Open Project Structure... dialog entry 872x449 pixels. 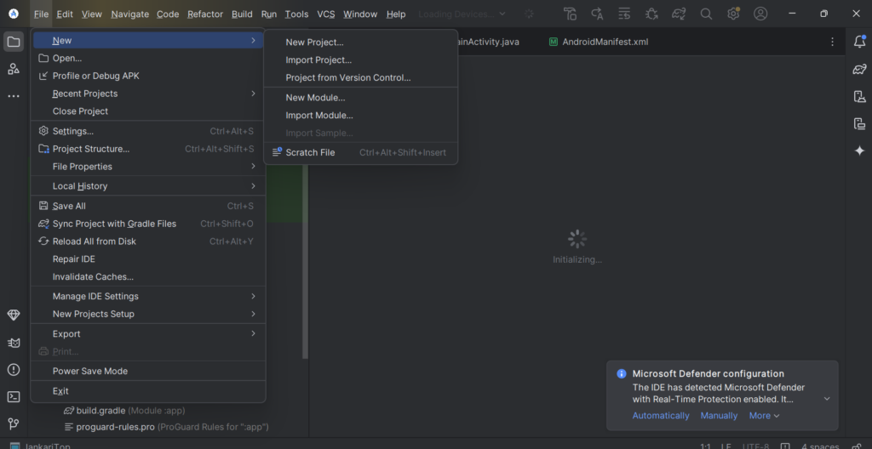tap(148, 149)
